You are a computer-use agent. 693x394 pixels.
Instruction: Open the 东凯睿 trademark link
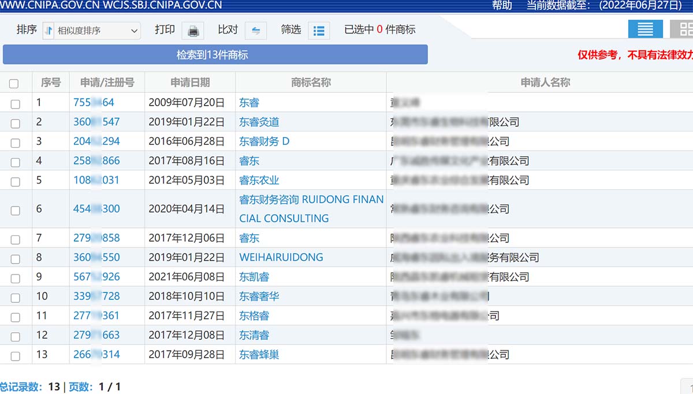pyautogui.click(x=254, y=277)
